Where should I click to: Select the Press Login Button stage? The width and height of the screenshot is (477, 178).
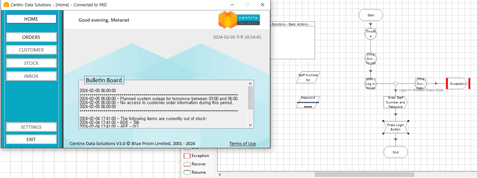point(395,127)
